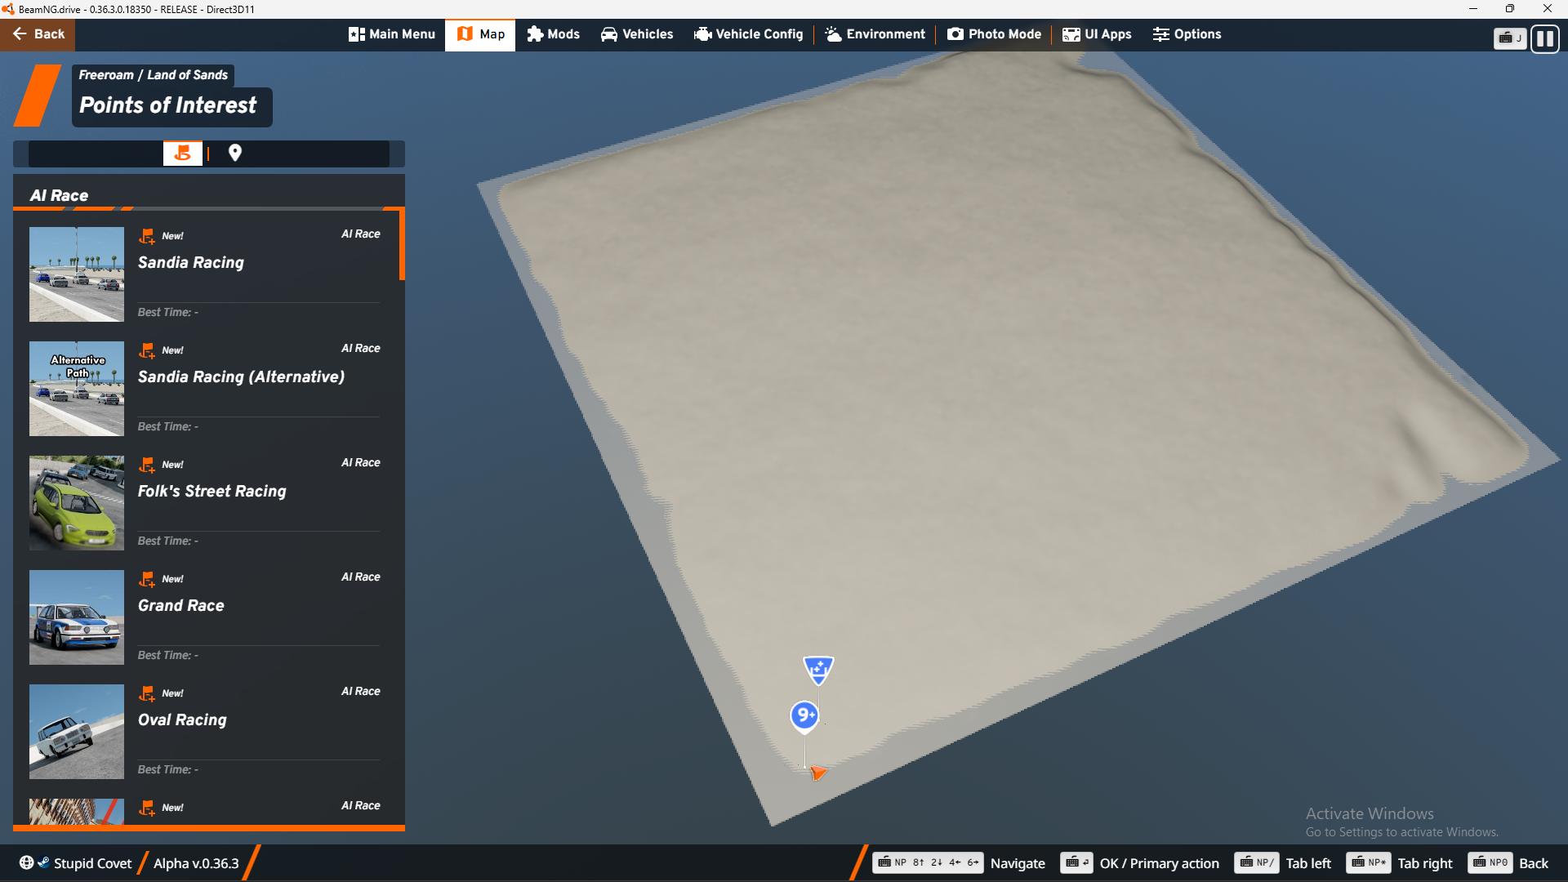Click the keyboard J shortcut icon
The width and height of the screenshot is (1568, 882).
click(1509, 38)
